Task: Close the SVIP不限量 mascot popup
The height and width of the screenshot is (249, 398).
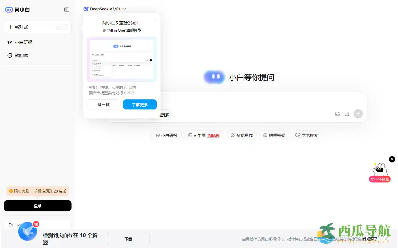Action: [392, 159]
